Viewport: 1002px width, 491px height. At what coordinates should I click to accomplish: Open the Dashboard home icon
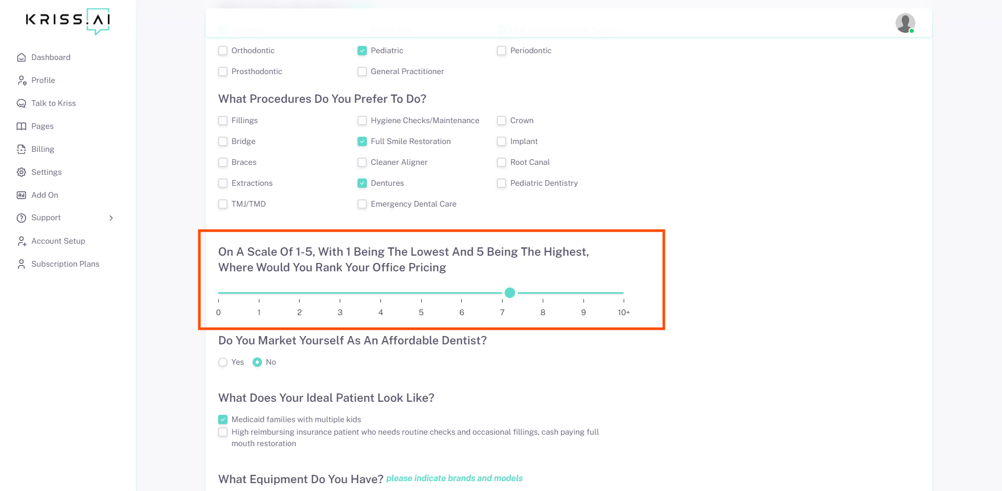pos(21,57)
